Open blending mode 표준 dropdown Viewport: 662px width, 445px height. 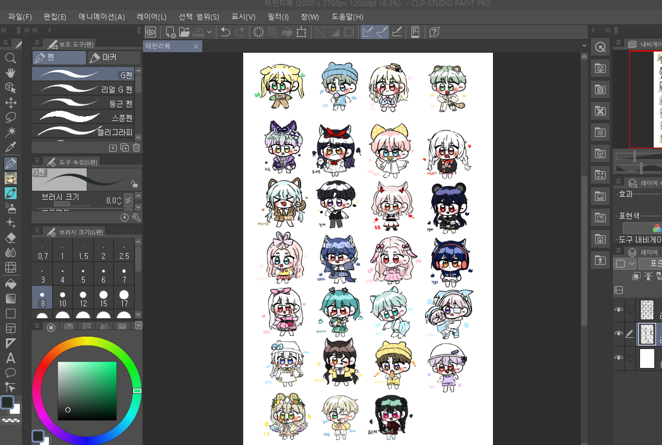pos(650,264)
